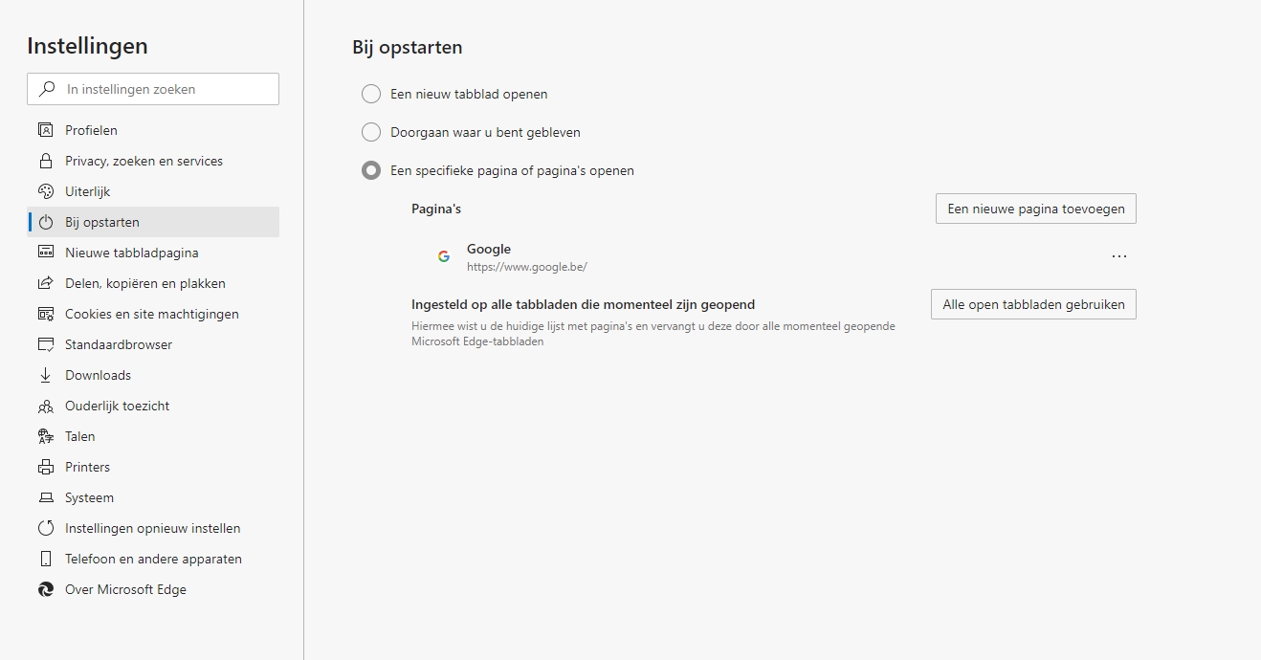1261x660 pixels.
Task: Select the Profielen icon in the sidebar
Action: coord(46,129)
